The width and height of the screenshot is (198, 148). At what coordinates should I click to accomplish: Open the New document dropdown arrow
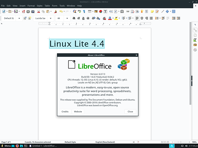(x=7, y=11)
